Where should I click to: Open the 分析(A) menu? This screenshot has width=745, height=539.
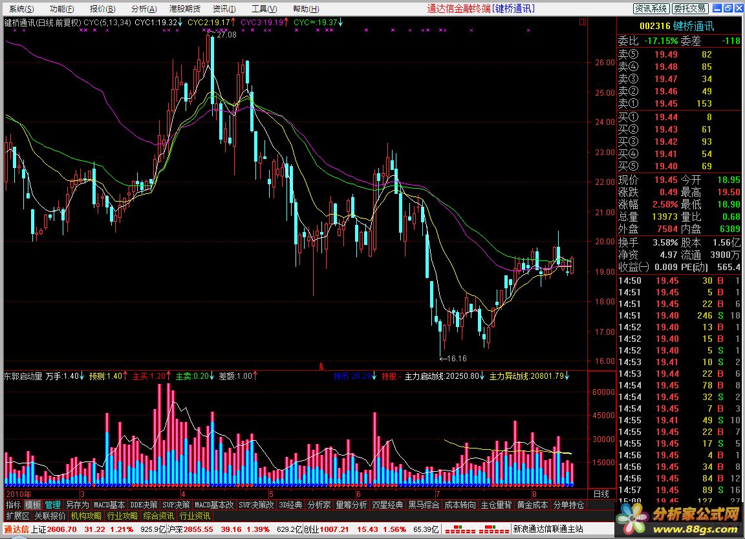point(144,9)
